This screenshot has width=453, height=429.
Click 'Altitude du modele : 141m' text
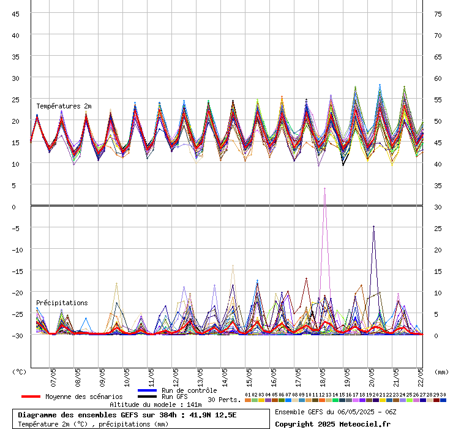(x=155, y=404)
